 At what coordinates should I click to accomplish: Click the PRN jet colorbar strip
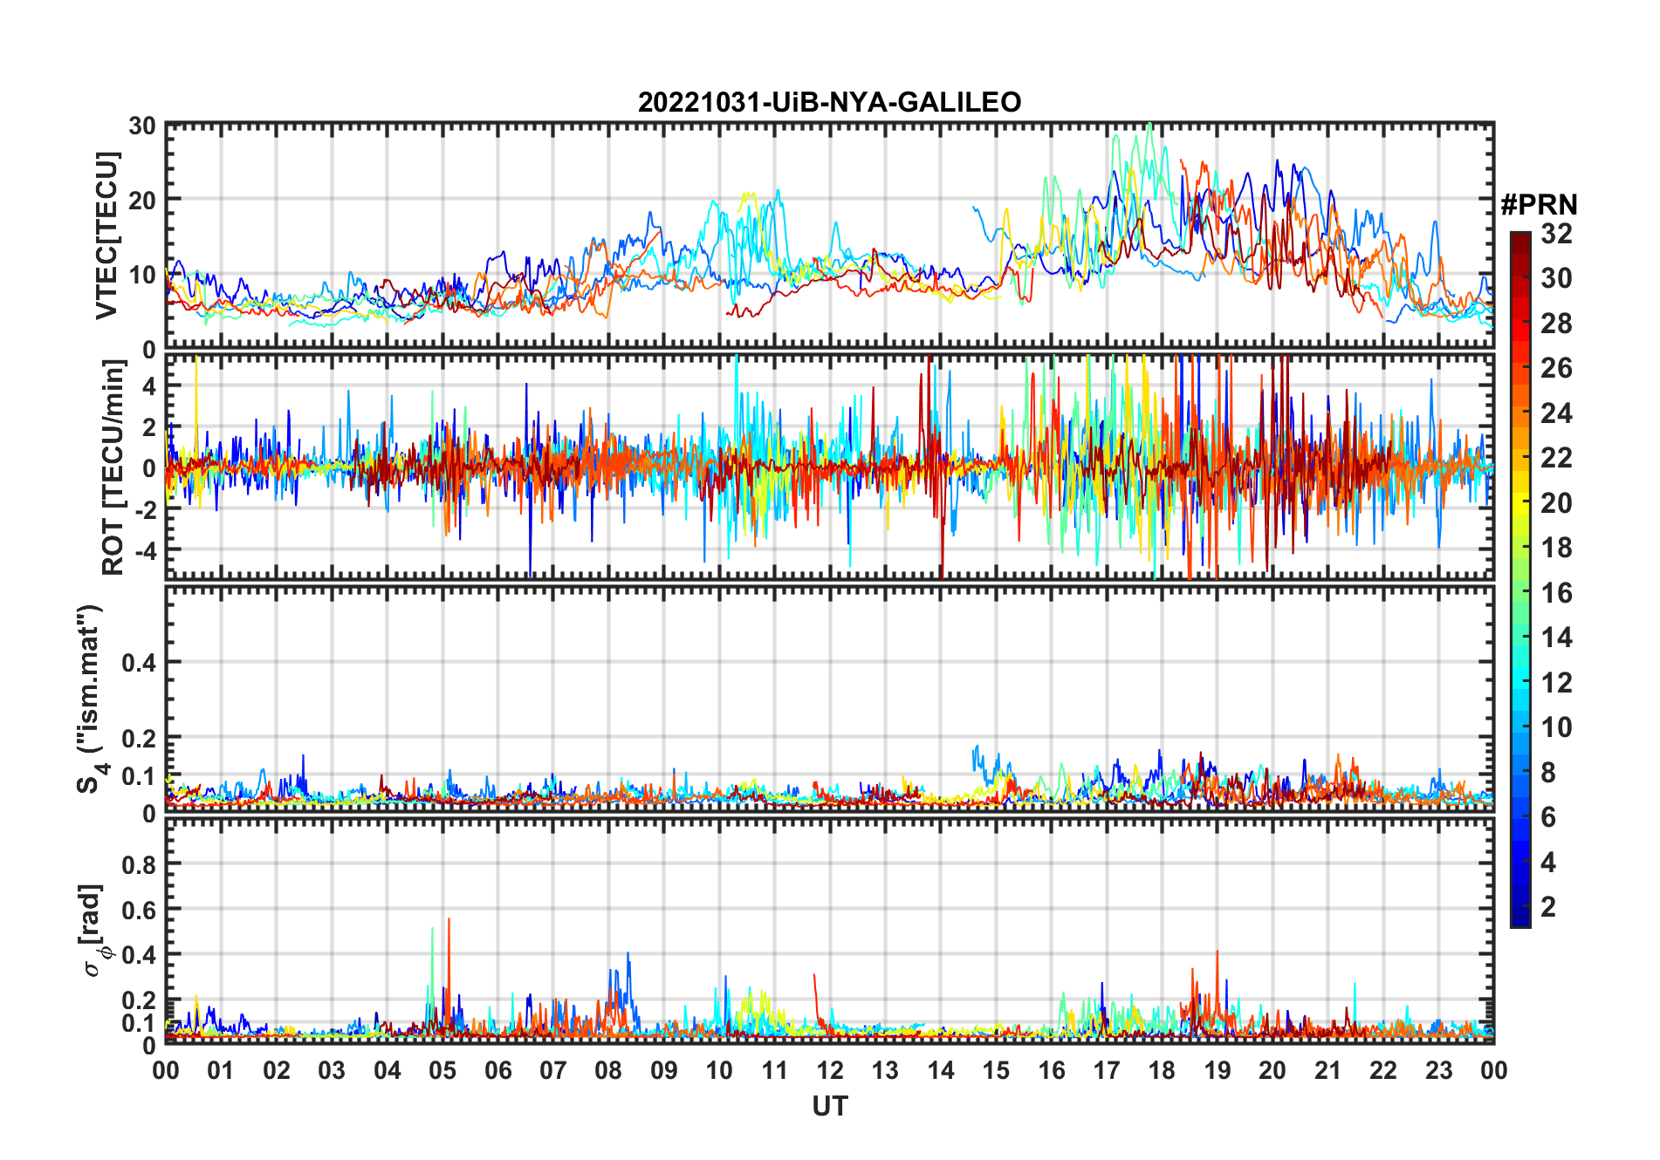tap(1520, 579)
